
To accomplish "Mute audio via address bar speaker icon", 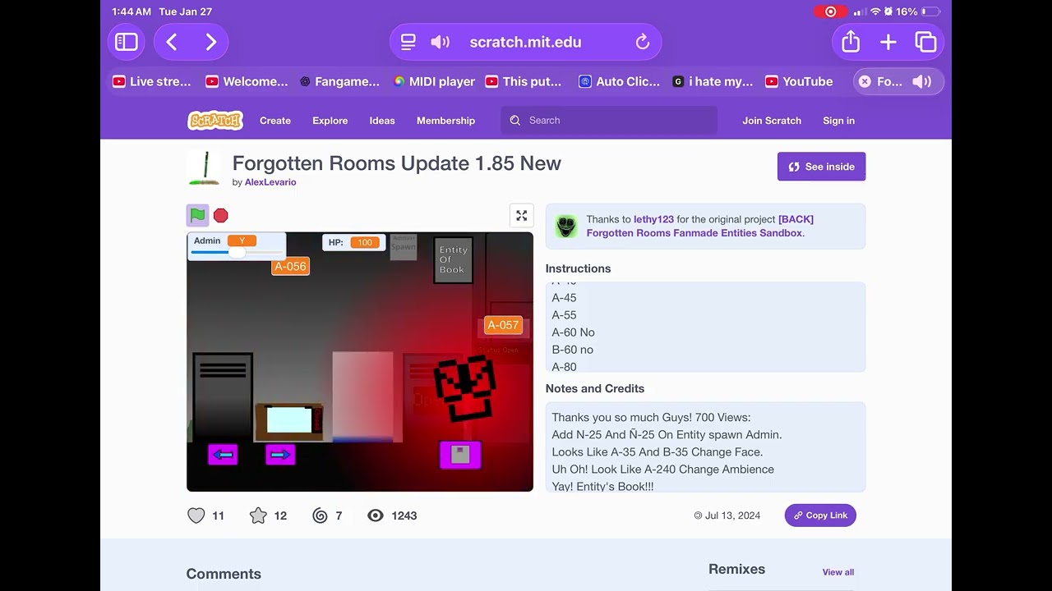I will click(441, 42).
